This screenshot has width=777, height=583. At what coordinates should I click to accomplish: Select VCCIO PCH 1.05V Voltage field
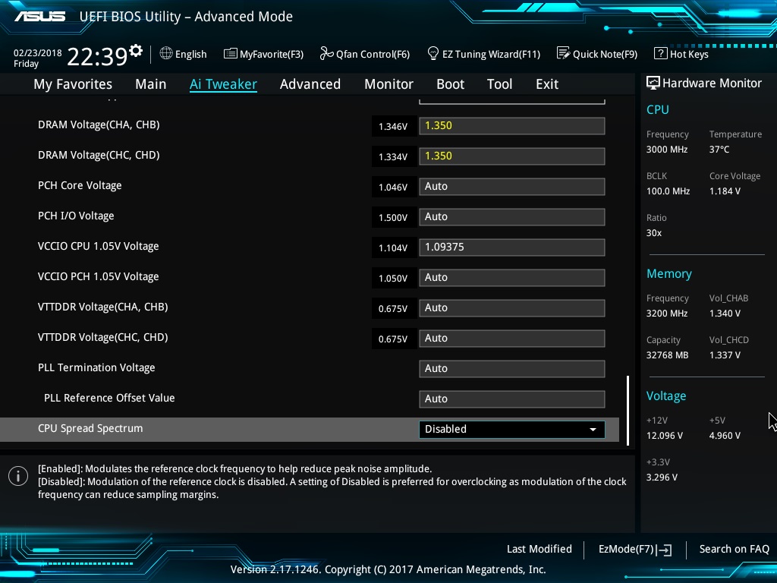[x=512, y=278]
